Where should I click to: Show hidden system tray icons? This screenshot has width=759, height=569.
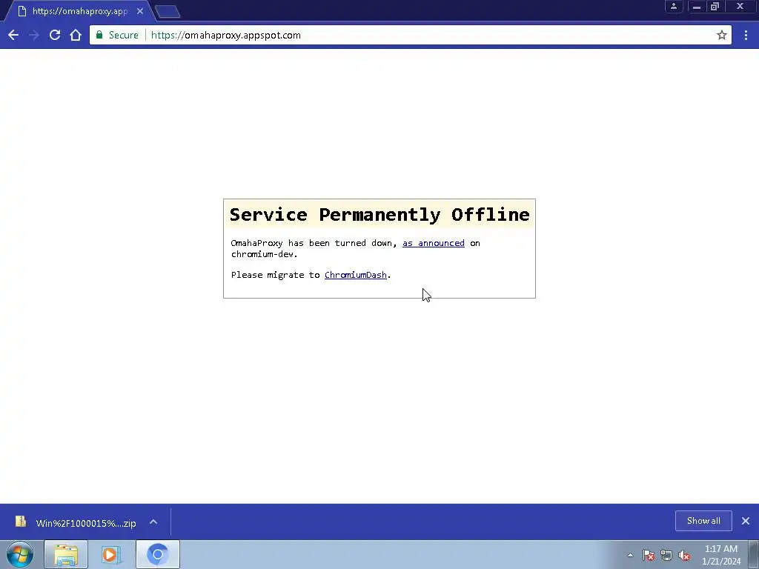point(630,555)
